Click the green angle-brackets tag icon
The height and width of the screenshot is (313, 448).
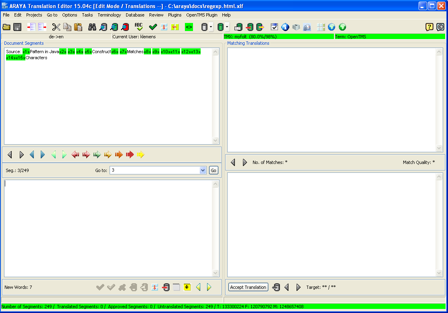(189, 27)
